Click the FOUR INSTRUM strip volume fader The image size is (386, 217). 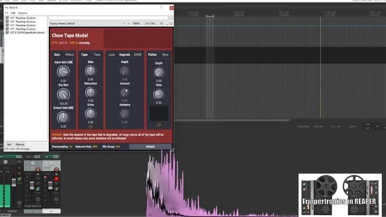32,186
